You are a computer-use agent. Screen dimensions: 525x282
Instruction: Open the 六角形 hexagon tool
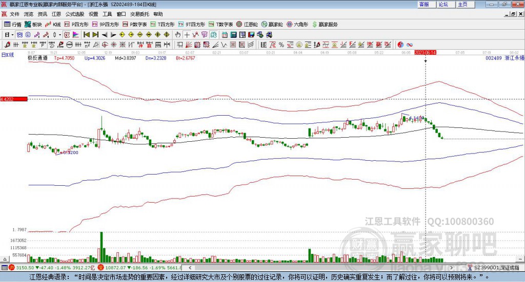297,25
